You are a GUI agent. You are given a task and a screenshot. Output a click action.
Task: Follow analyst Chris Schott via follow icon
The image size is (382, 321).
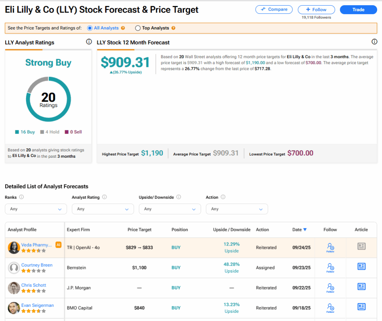click(x=331, y=288)
